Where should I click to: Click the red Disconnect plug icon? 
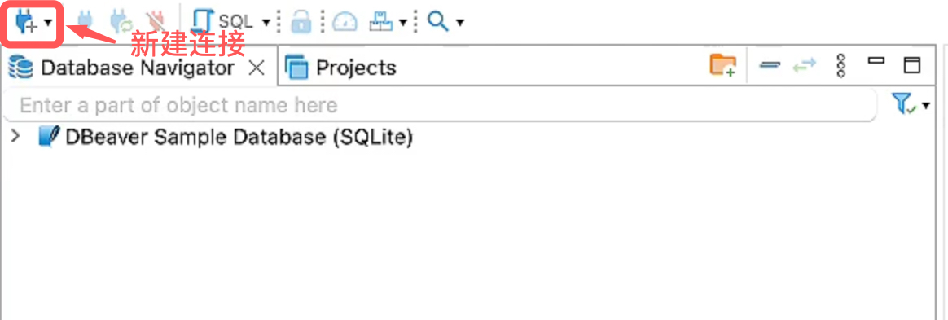tap(156, 23)
